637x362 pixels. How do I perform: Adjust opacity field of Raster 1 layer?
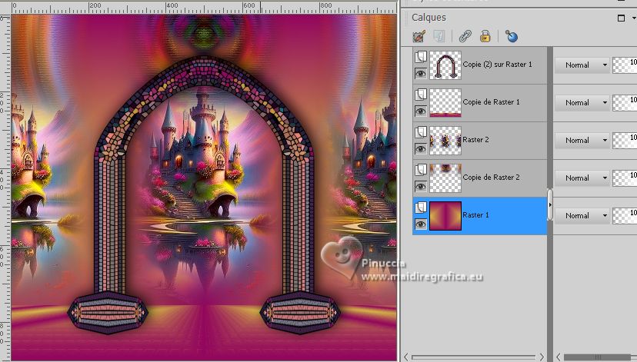coord(625,216)
